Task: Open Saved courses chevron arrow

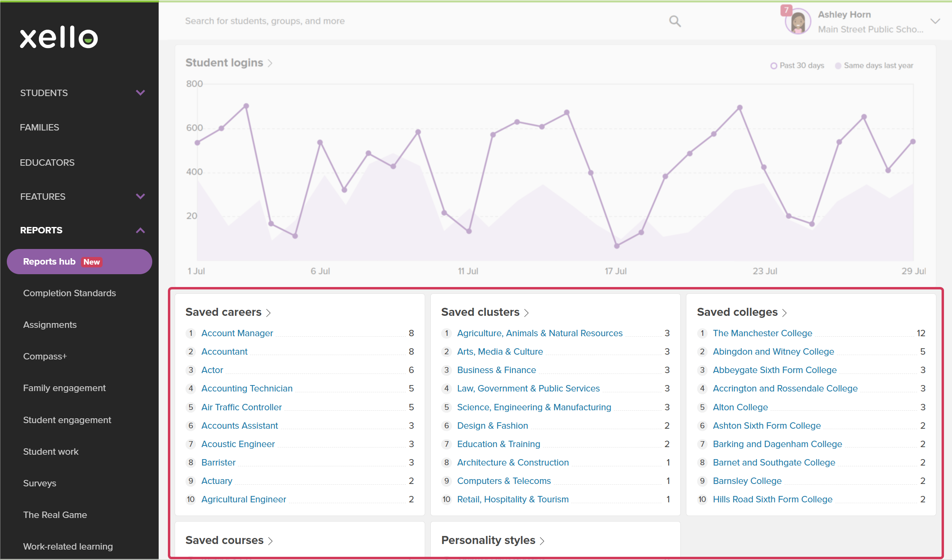Action: 270,541
